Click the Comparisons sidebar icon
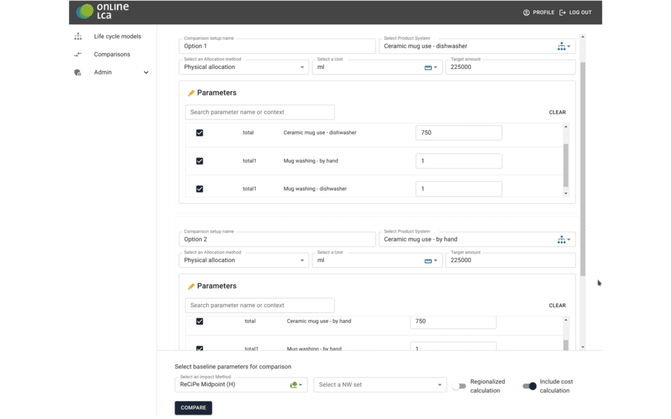671x419 pixels. point(78,54)
